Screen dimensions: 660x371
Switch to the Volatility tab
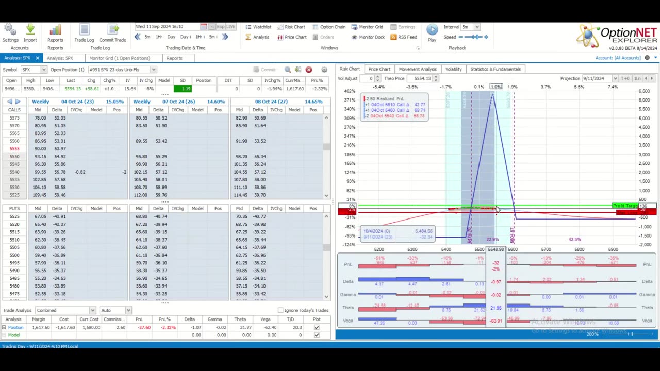coord(453,69)
